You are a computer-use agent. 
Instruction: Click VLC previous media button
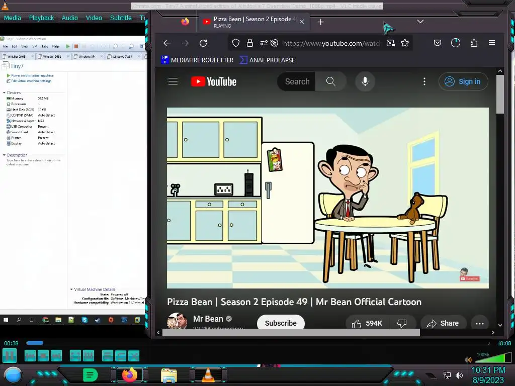click(30, 356)
